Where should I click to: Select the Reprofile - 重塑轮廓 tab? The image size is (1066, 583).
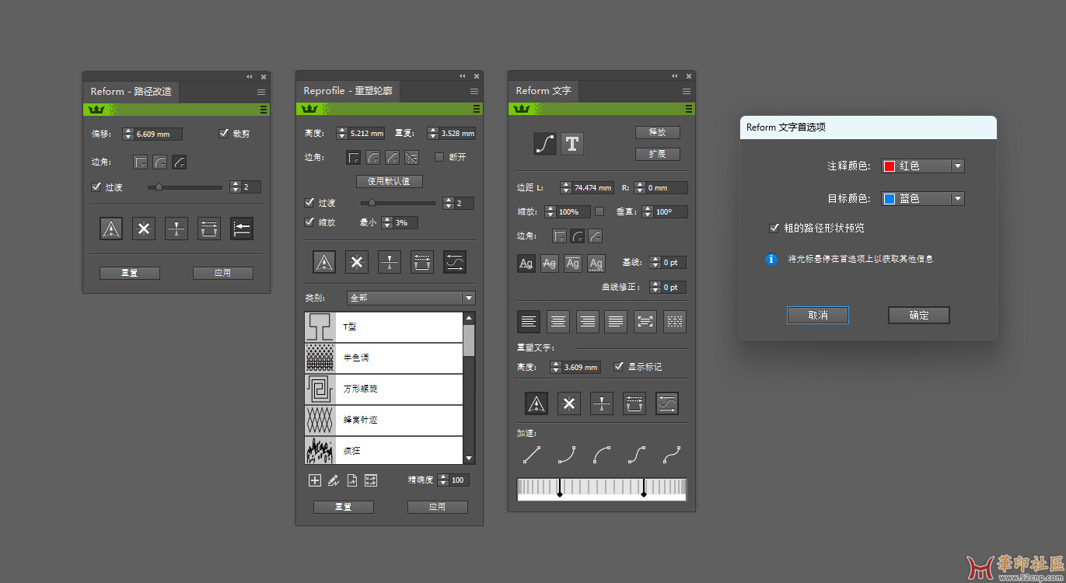(x=348, y=91)
